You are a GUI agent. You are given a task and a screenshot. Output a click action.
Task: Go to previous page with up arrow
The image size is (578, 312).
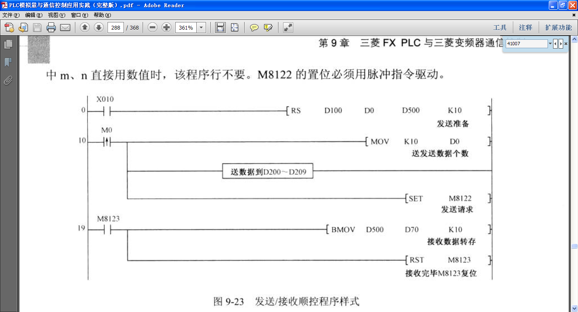pos(85,28)
